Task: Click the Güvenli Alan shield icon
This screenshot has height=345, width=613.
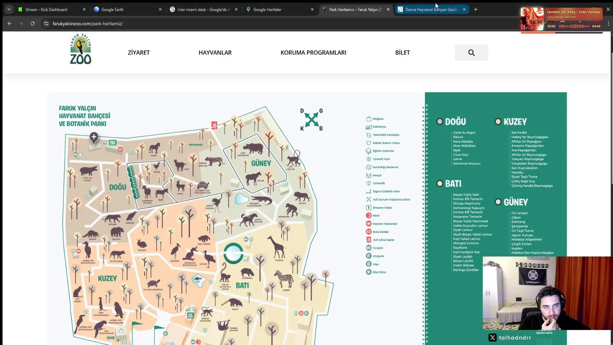Action: click(x=369, y=159)
